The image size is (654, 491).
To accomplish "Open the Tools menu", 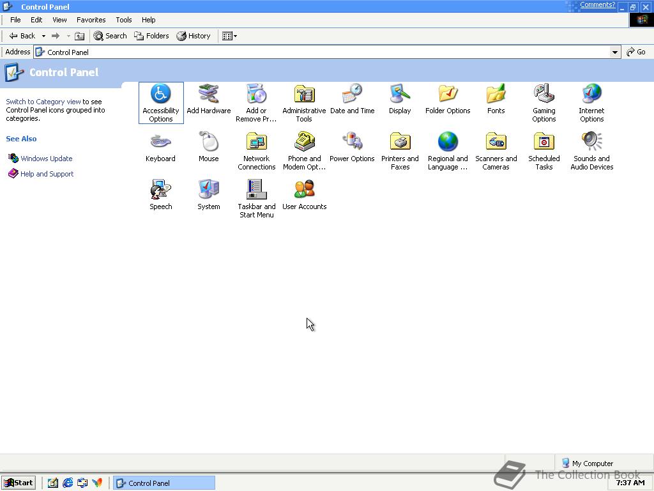I will (x=123, y=20).
